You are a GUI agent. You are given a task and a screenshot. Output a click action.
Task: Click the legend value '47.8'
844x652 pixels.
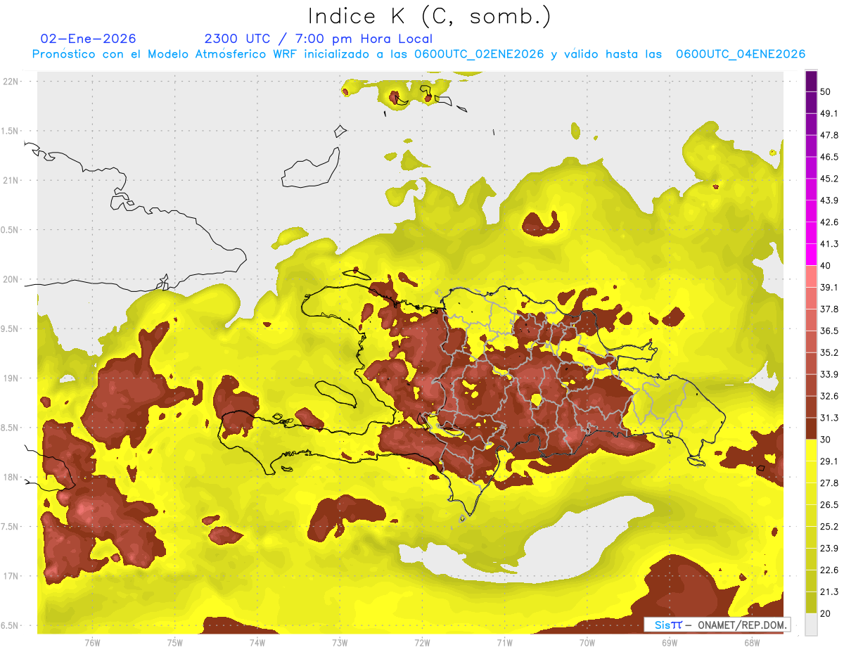click(829, 135)
